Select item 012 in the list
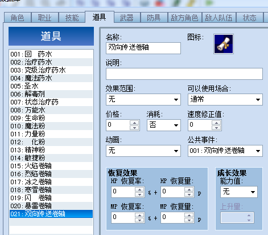268x235 pixels. [51, 142]
